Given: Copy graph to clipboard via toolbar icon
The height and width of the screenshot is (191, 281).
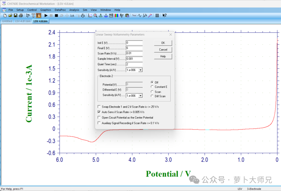Looking at the screenshot, I should click(127, 15).
